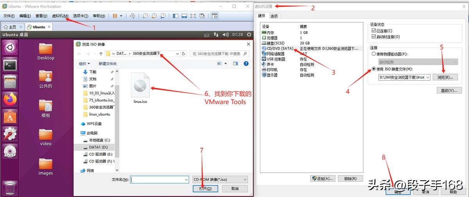This screenshot has width=469, height=197.
Task: Select the linux.iso file thumbnail
Action: pos(140,88)
